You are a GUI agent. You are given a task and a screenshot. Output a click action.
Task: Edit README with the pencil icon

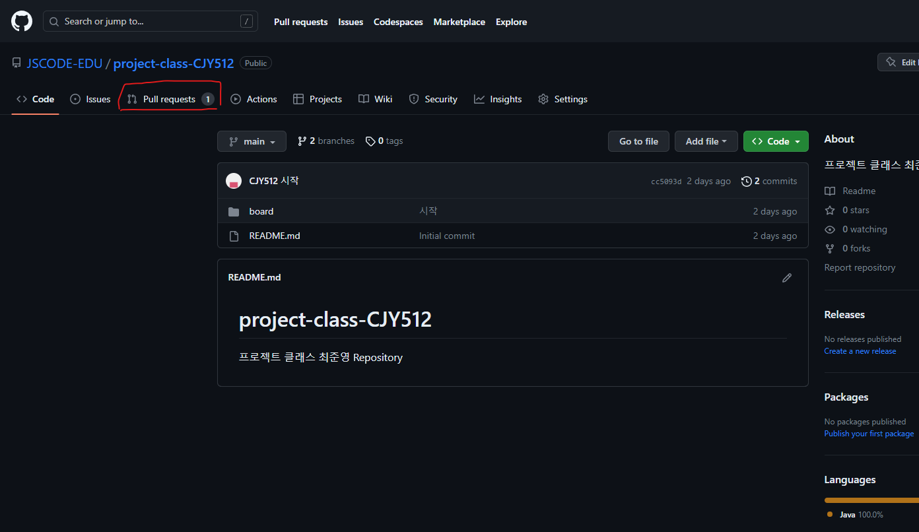(787, 278)
